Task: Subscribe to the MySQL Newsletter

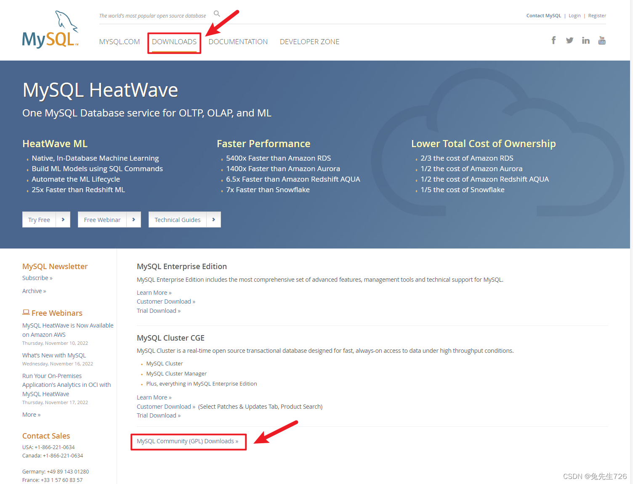Action: pos(37,278)
